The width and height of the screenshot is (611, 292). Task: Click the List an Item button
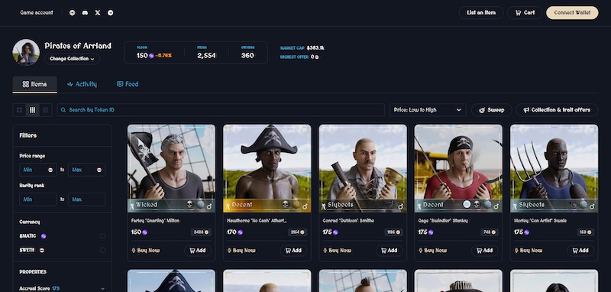(481, 12)
